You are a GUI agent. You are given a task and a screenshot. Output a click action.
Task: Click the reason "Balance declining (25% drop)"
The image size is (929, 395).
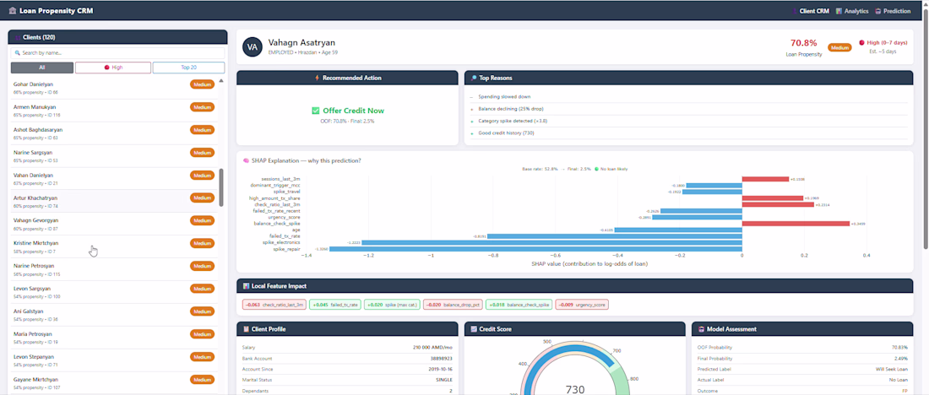coord(511,109)
